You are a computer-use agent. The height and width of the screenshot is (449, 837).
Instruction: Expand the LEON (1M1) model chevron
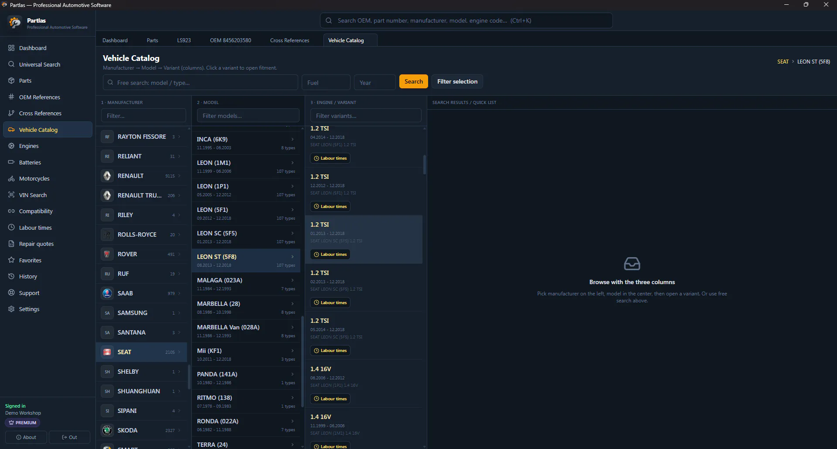(293, 163)
